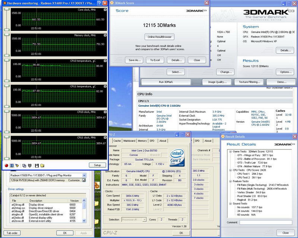Click the Result Details window title icon

coord(223,136)
